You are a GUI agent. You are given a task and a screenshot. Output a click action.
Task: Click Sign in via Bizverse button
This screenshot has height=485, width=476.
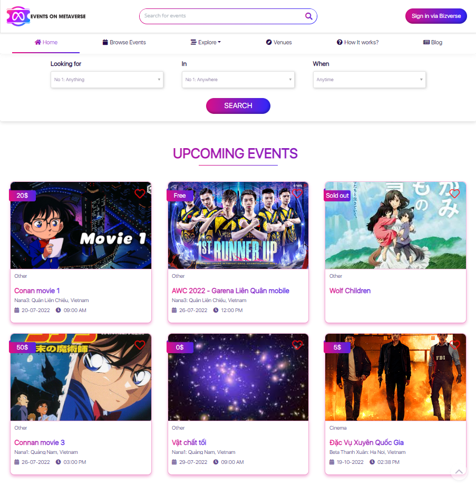(x=436, y=16)
